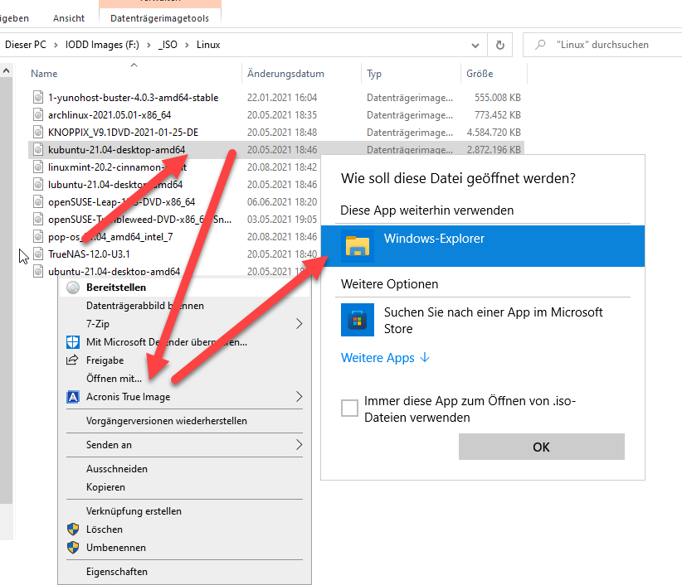
Task: Go to _ISO folder in breadcrumb
Action: coord(168,45)
